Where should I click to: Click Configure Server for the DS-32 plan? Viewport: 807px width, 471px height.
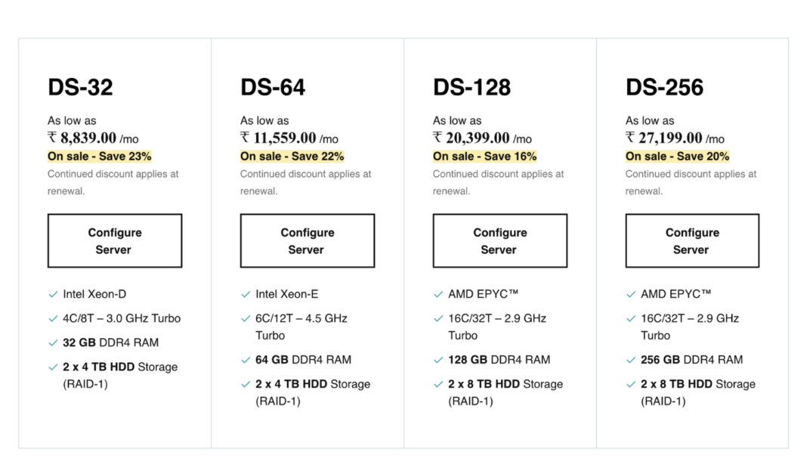point(115,240)
